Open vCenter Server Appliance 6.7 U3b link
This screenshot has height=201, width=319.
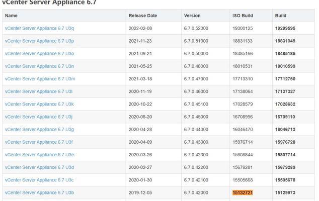(x=39, y=192)
